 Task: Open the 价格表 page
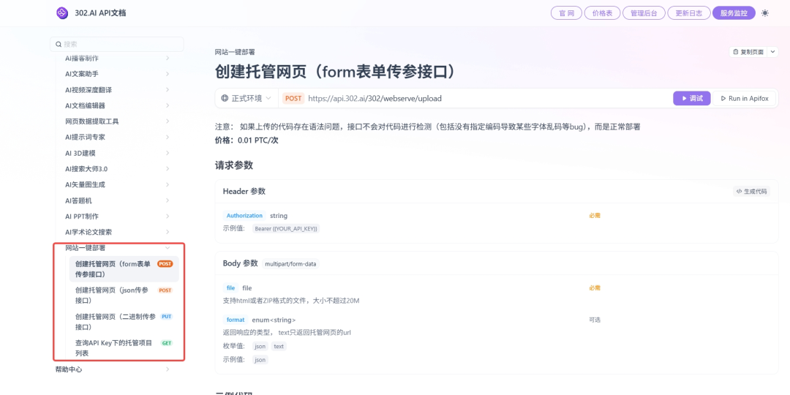pyautogui.click(x=602, y=13)
